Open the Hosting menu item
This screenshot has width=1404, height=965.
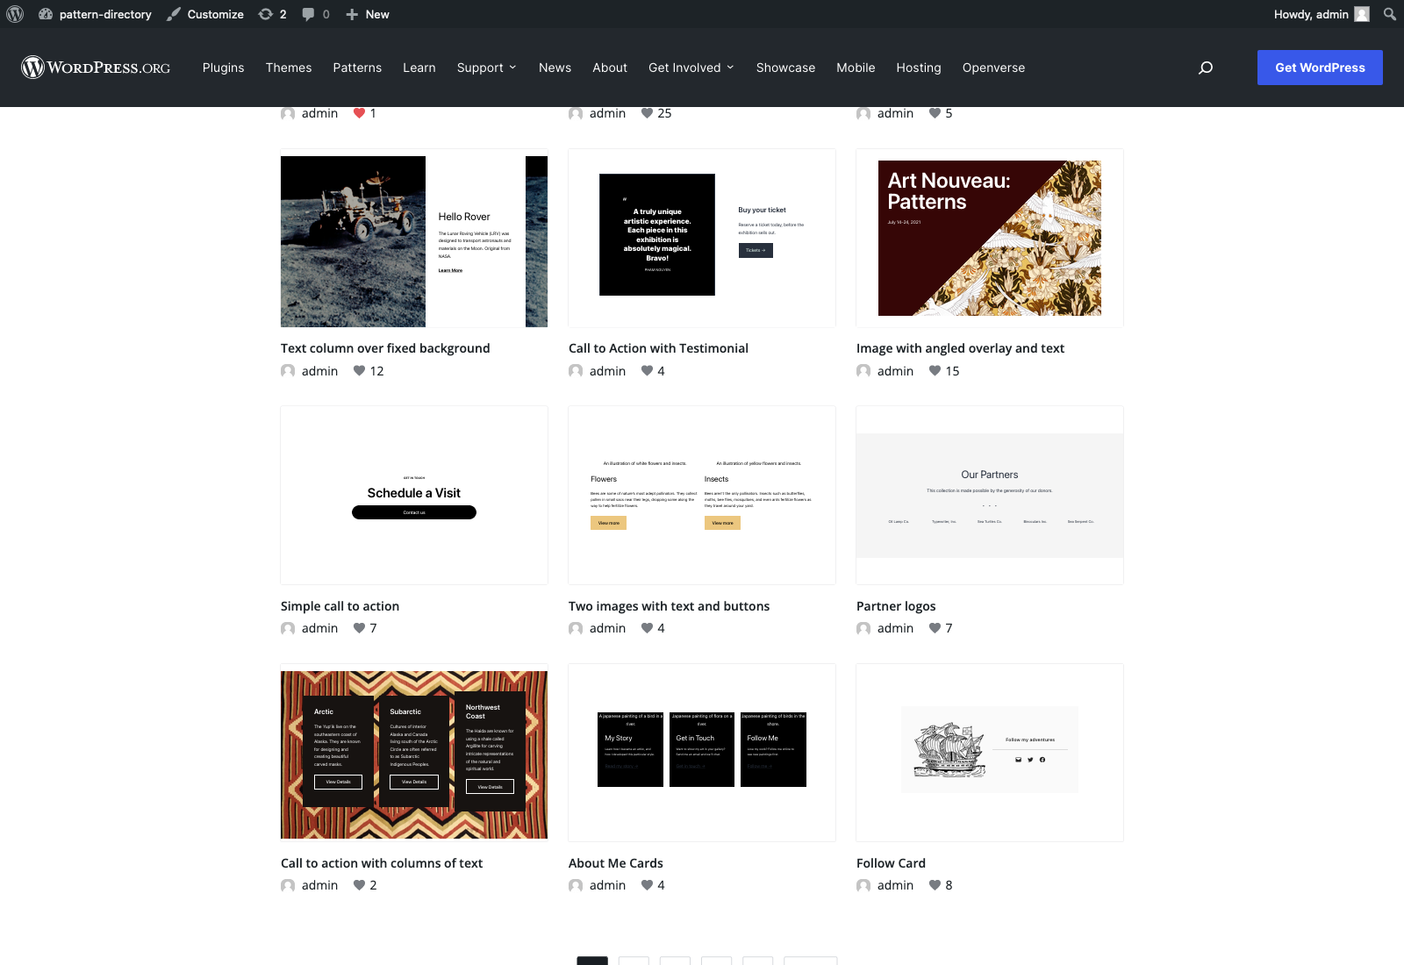pos(919,68)
